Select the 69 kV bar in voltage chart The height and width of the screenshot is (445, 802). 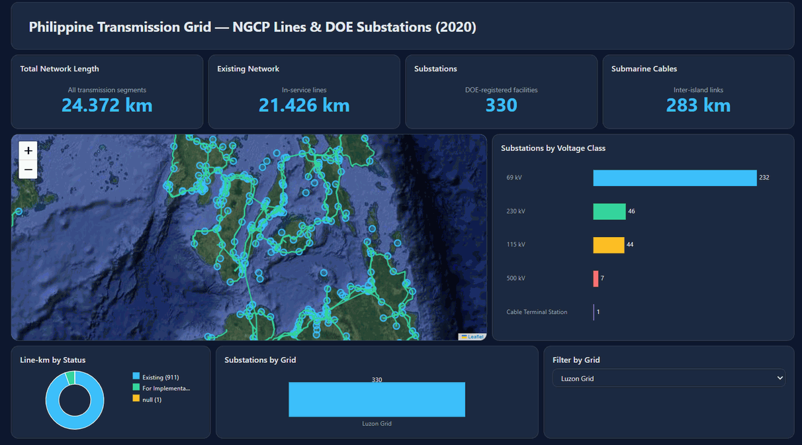click(x=675, y=178)
